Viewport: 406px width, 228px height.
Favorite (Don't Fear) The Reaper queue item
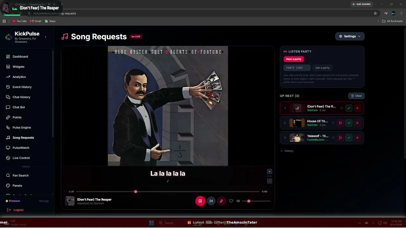click(342, 108)
